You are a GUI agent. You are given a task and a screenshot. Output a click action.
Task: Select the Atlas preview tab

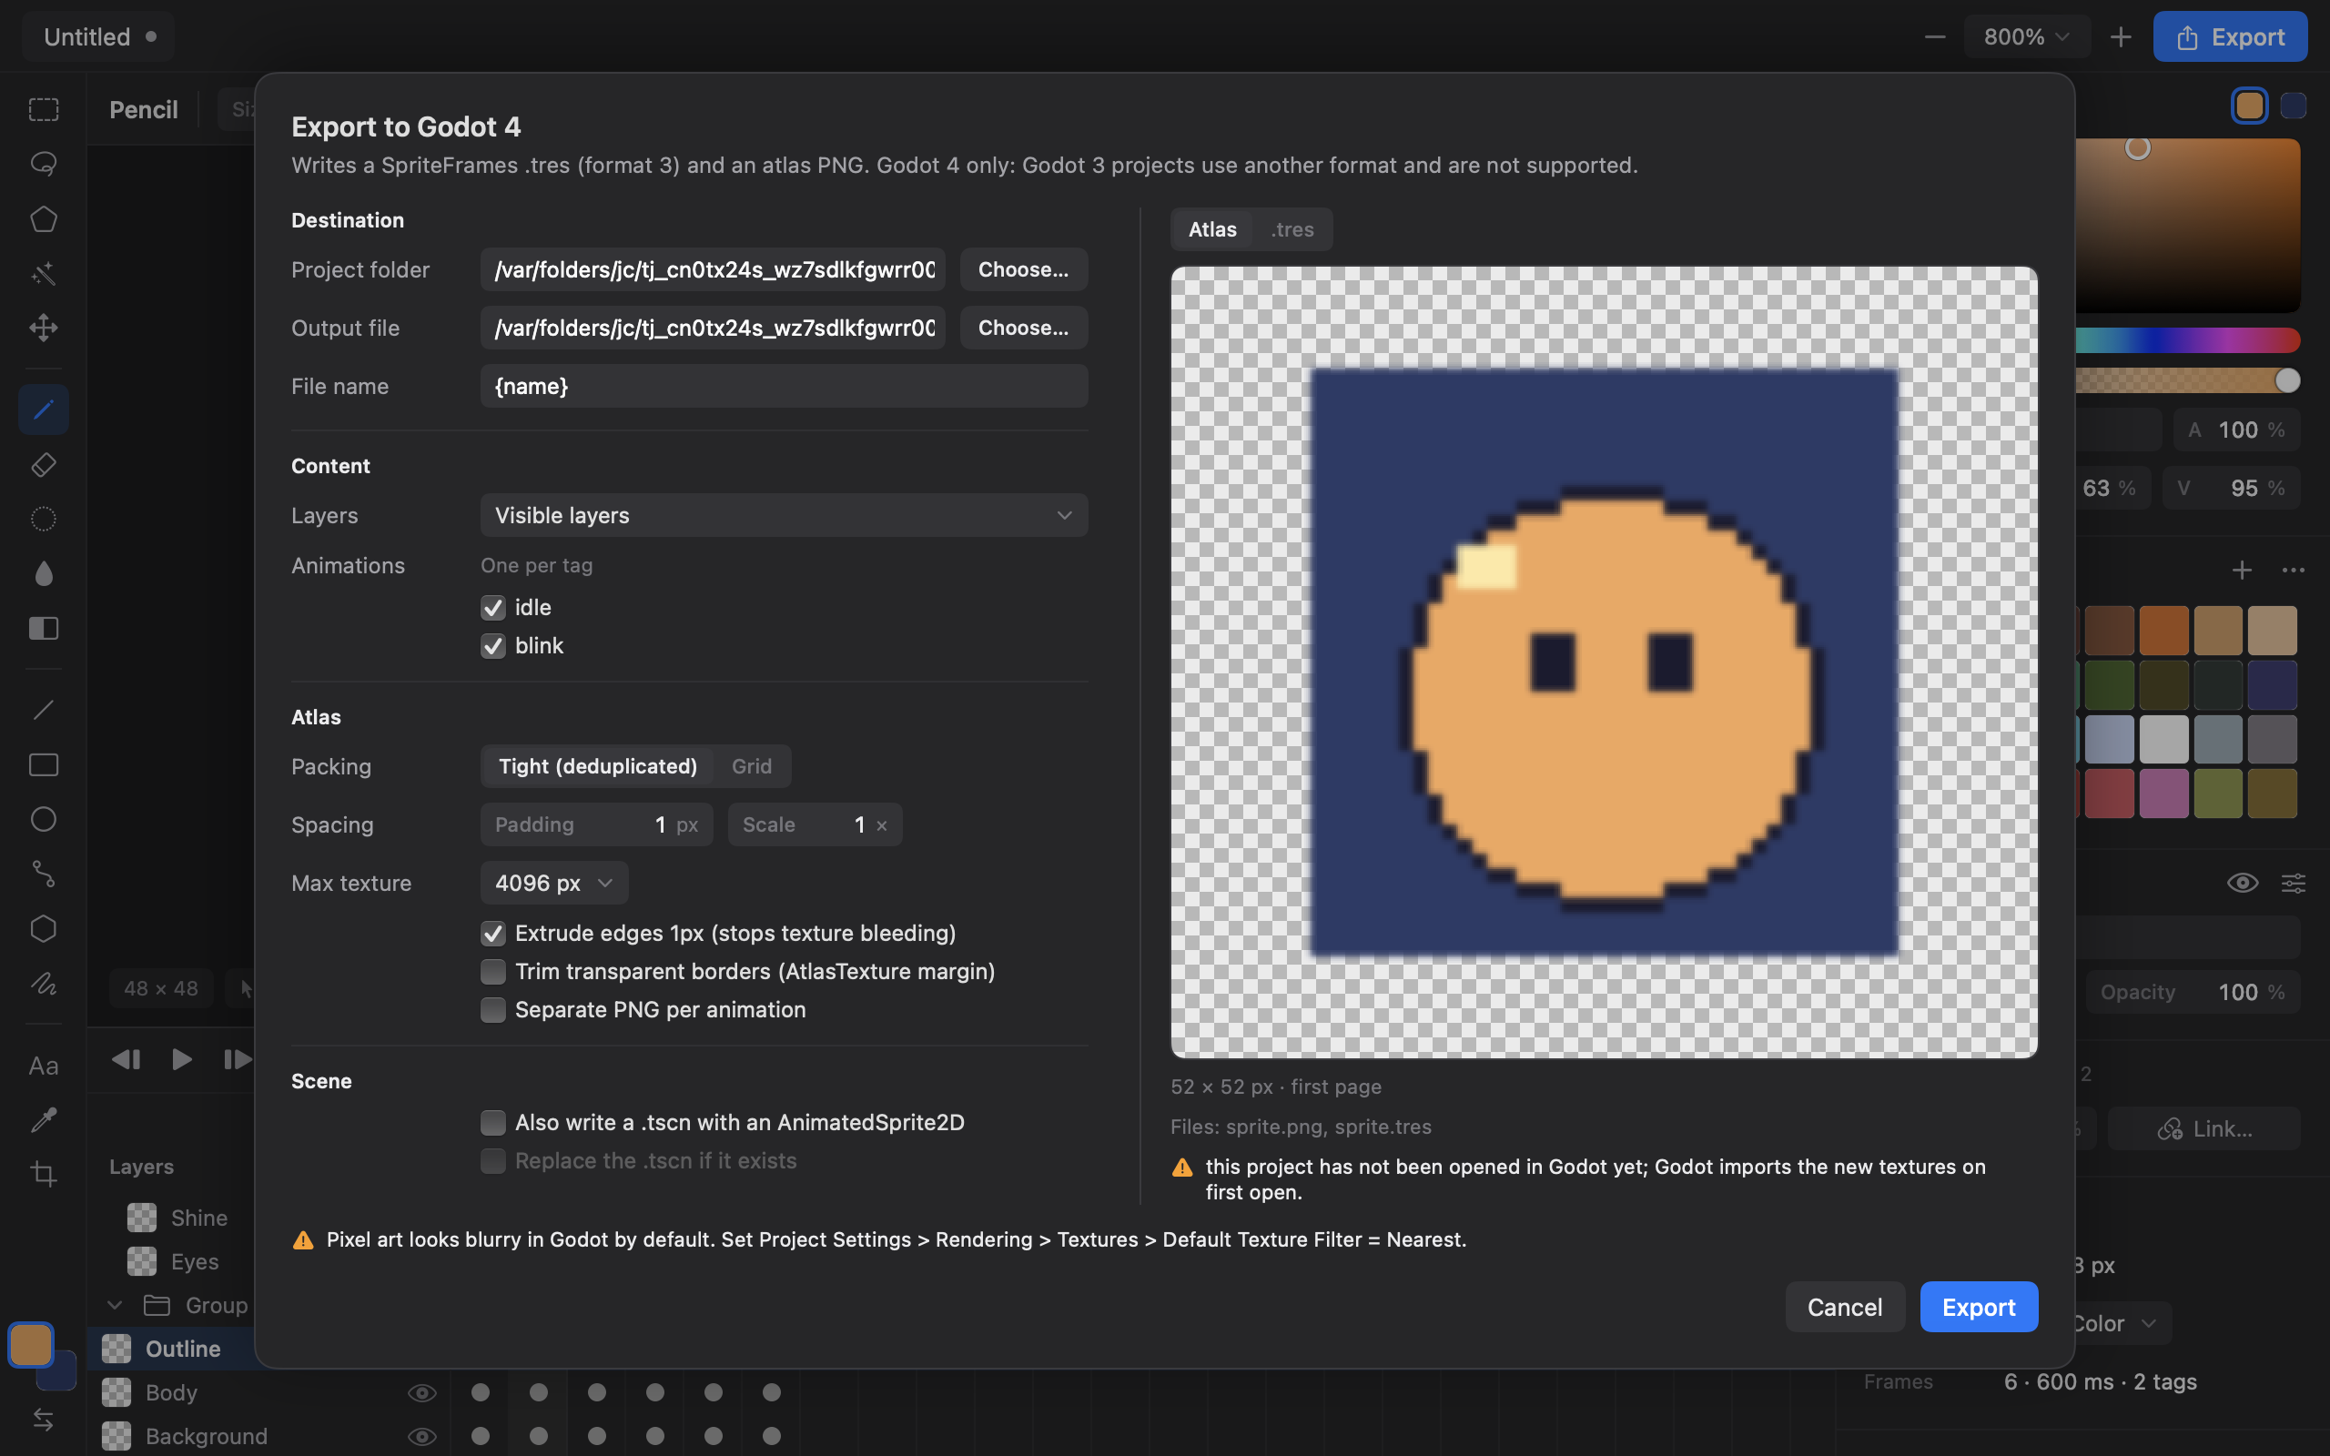click(x=1212, y=229)
